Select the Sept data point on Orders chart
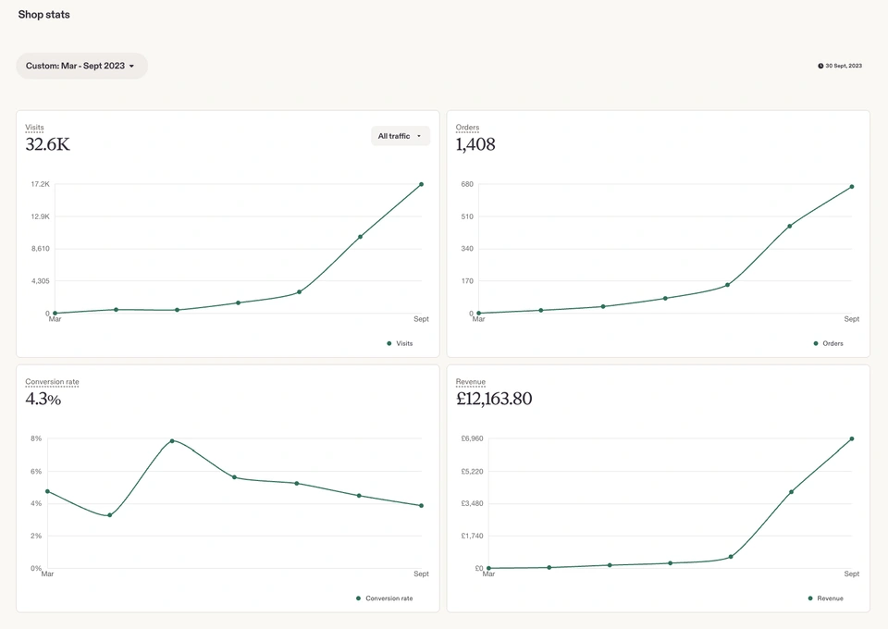This screenshot has width=888, height=629. click(852, 187)
